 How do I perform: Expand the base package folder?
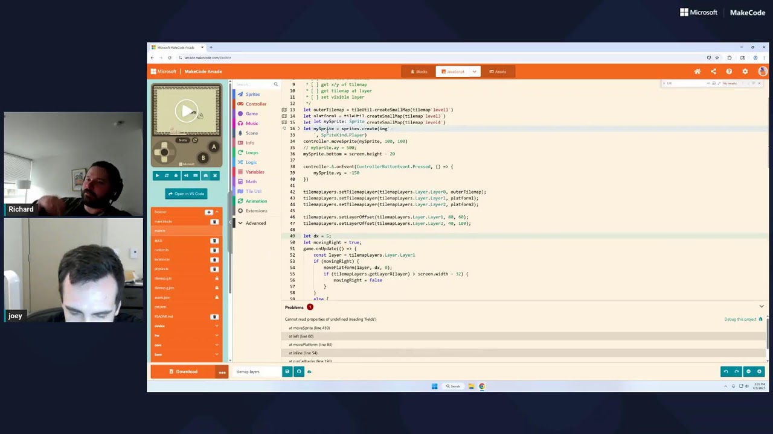pyautogui.click(x=186, y=354)
